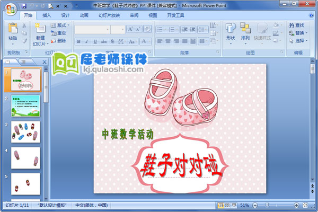Viewport: 318px width, 212px height.
Task: Increase list indent level
Action: [x=192, y=30]
